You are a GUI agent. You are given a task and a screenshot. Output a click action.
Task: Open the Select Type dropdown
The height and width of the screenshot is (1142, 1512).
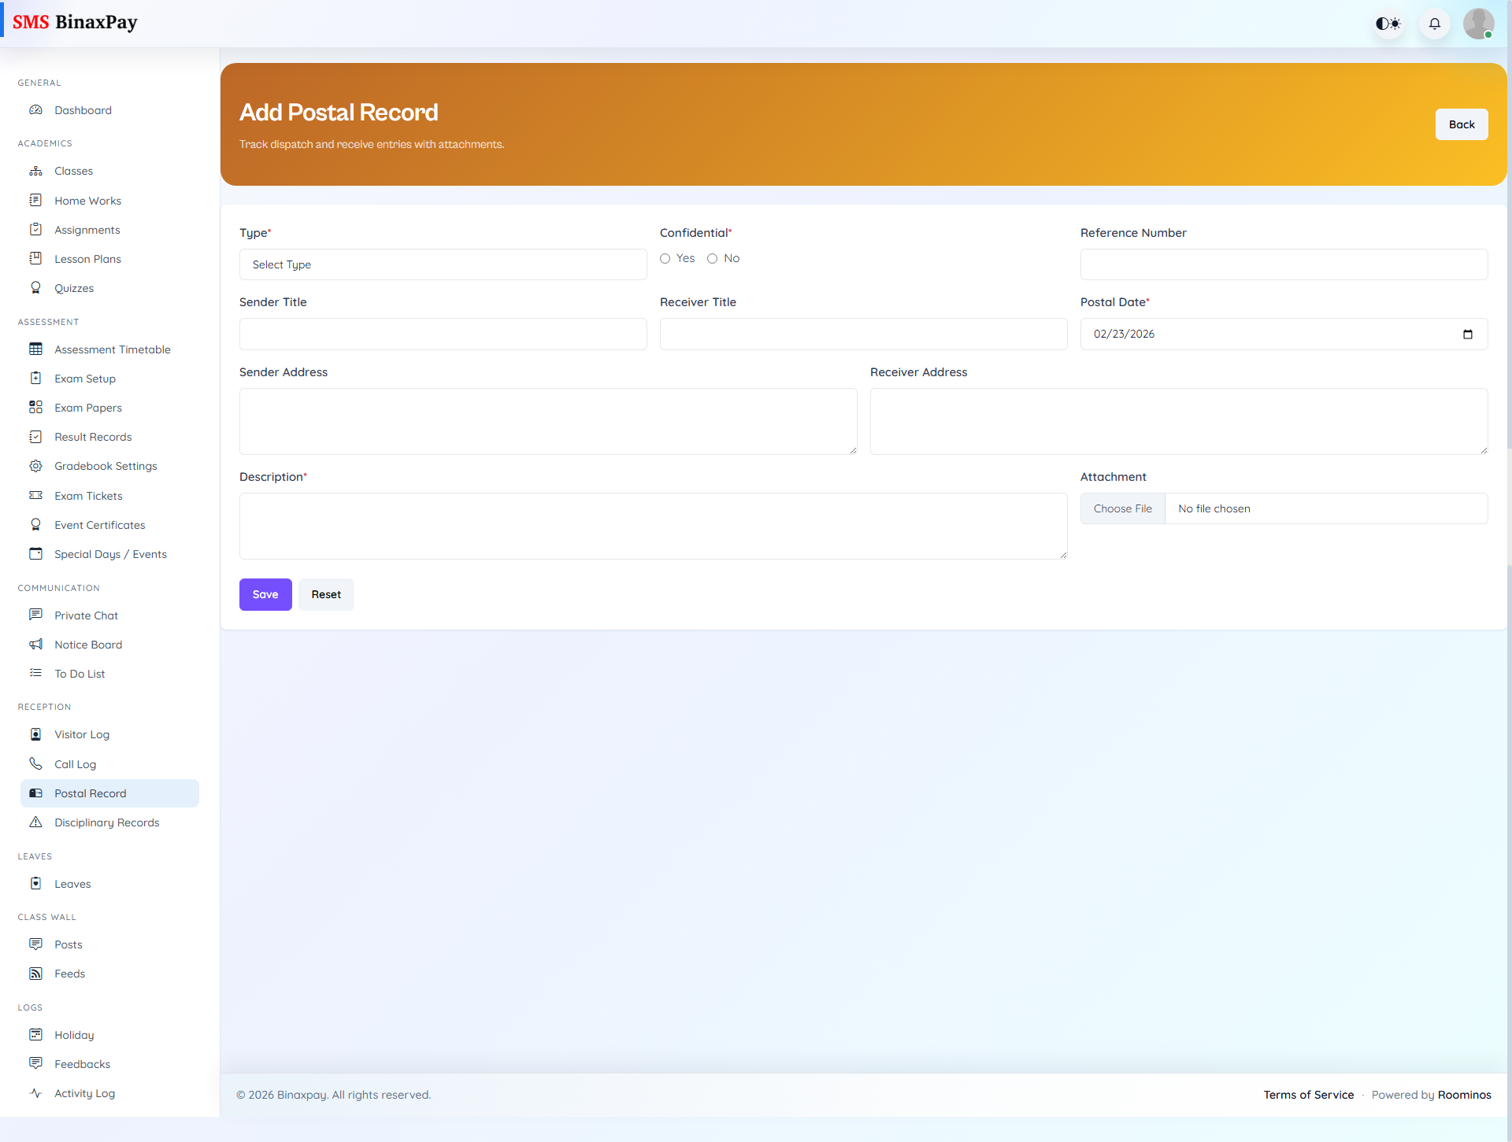(x=443, y=264)
